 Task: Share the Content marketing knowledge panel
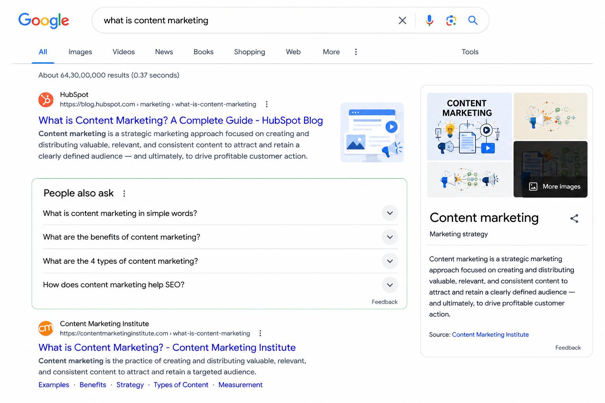coord(574,218)
